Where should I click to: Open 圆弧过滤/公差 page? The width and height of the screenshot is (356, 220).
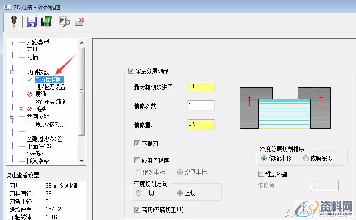45,139
